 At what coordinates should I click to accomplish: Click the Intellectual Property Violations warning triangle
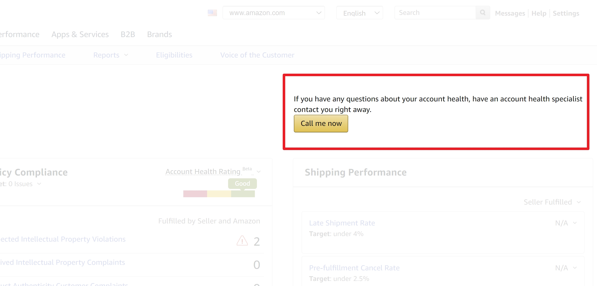(x=242, y=241)
